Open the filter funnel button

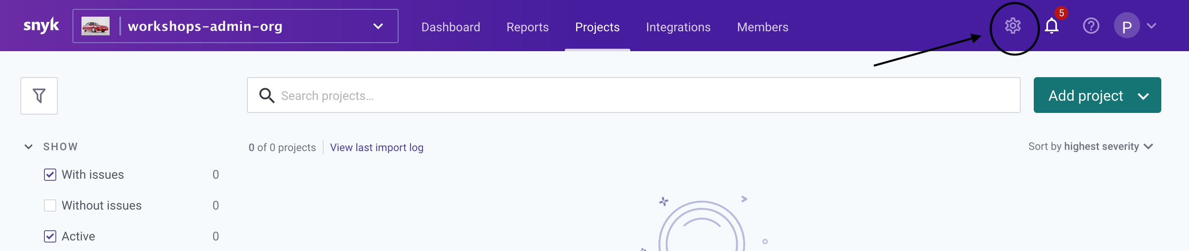click(x=39, y=95)
